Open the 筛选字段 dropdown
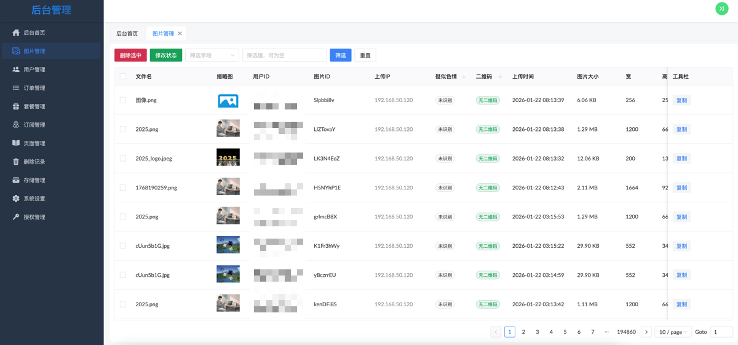 coord(212,55)
